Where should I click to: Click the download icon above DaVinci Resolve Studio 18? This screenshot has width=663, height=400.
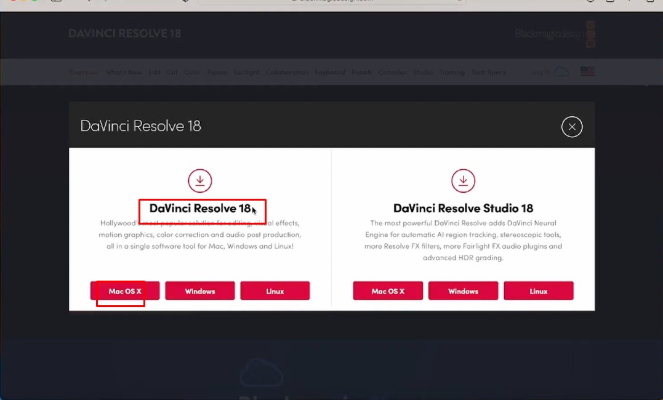[x=463, y=180]
